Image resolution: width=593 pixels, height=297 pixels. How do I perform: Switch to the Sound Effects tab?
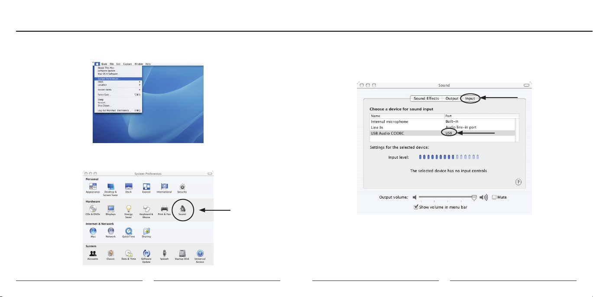426,98
